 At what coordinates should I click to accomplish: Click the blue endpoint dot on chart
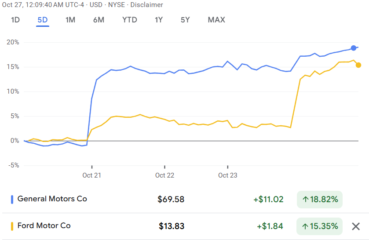click(354, 48)
